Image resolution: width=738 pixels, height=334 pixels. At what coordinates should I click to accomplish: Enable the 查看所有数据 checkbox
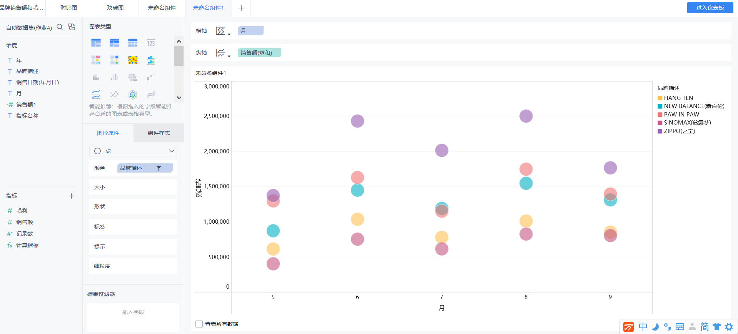[199, 324]
